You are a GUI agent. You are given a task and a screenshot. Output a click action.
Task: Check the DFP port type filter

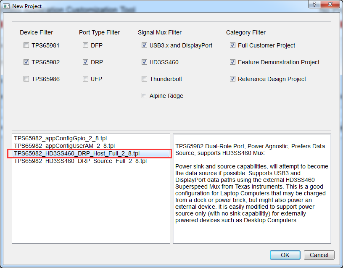[85, 45]
